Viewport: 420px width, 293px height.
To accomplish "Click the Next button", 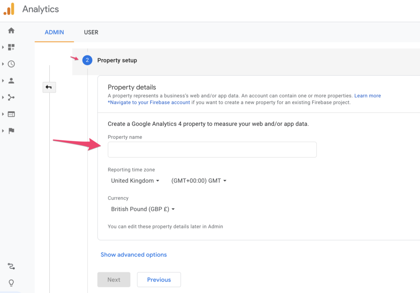I will (x=114, y=279).
